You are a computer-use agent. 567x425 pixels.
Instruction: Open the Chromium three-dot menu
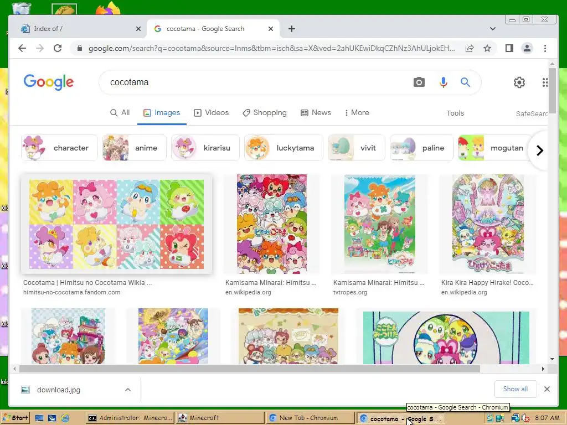545,48
